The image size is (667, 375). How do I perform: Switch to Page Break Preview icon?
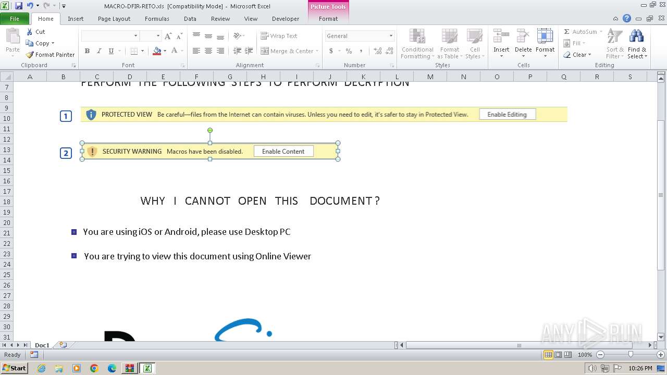[x=568, y=355]
